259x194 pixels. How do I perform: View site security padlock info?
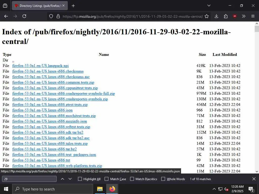[x=58, y=16]
